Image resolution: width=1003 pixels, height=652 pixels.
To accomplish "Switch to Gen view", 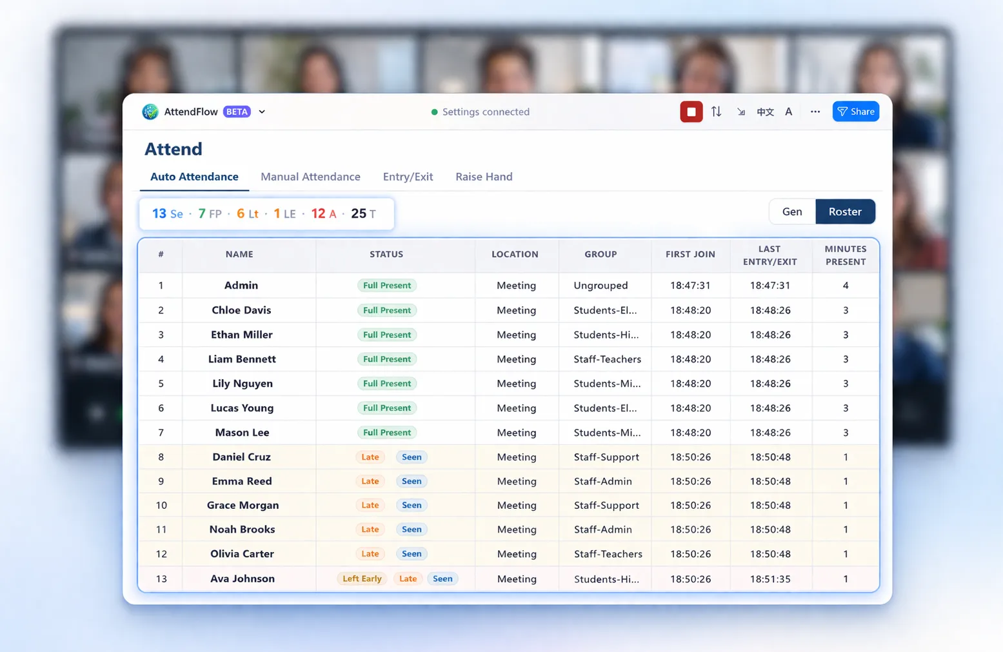I will tap(792, 211).
